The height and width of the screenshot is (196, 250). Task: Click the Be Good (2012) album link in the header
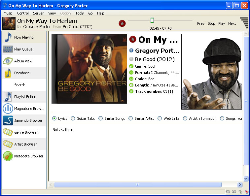pyautogui.click(x=78, y=27)
